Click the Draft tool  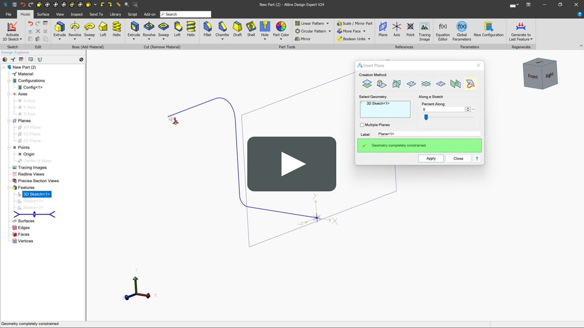coord(237,28)
